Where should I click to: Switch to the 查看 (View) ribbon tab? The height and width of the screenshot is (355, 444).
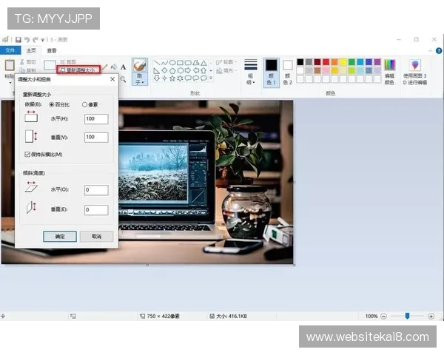(51, 50)
